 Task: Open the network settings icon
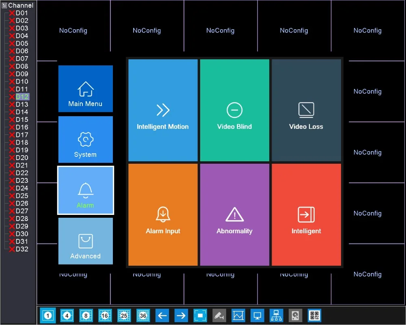point(276,315)
